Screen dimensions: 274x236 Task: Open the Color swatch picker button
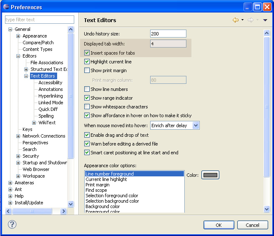pyautogui.click(x=210, y=175)
